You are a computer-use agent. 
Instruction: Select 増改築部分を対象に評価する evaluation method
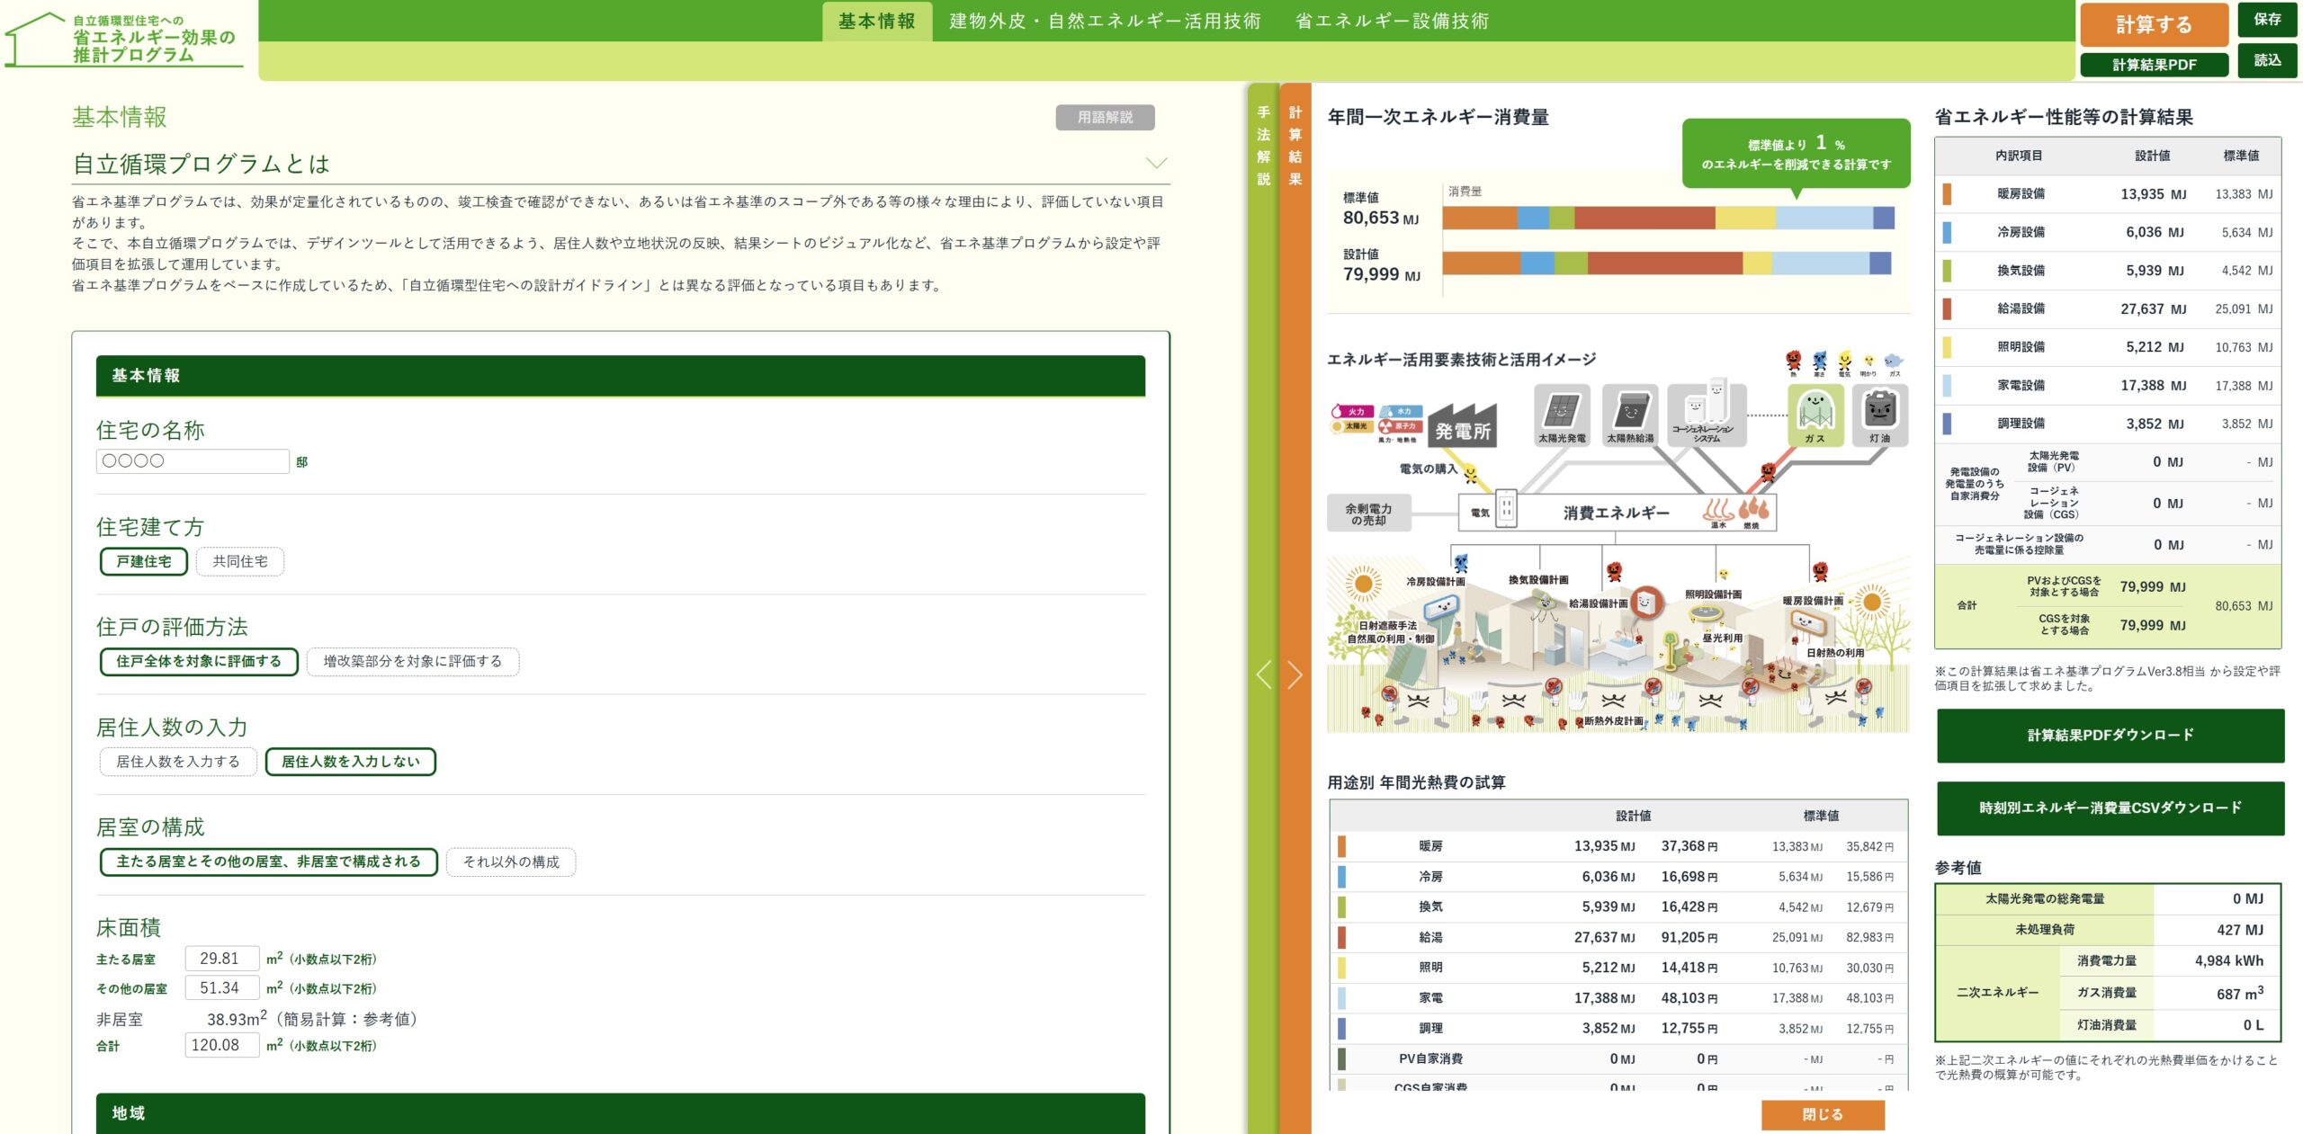tap(412, 662)
